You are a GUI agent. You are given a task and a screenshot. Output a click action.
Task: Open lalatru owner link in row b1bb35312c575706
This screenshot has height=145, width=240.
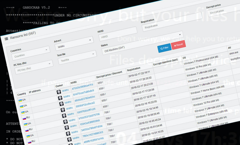pyautogui.click(x=72, y=120)
